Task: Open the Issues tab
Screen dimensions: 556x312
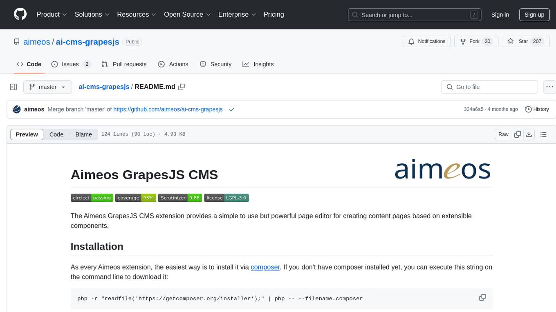Action: [71, 64]
